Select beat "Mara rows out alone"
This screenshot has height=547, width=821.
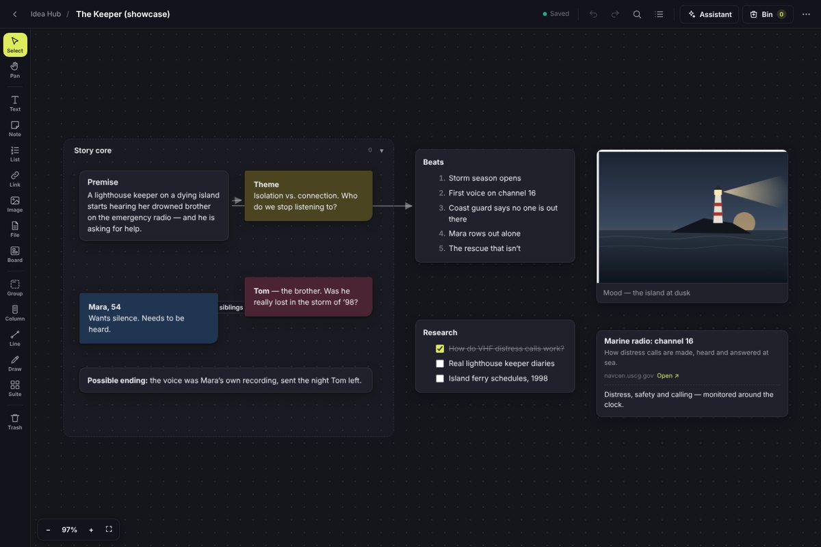tap(484, 233)
